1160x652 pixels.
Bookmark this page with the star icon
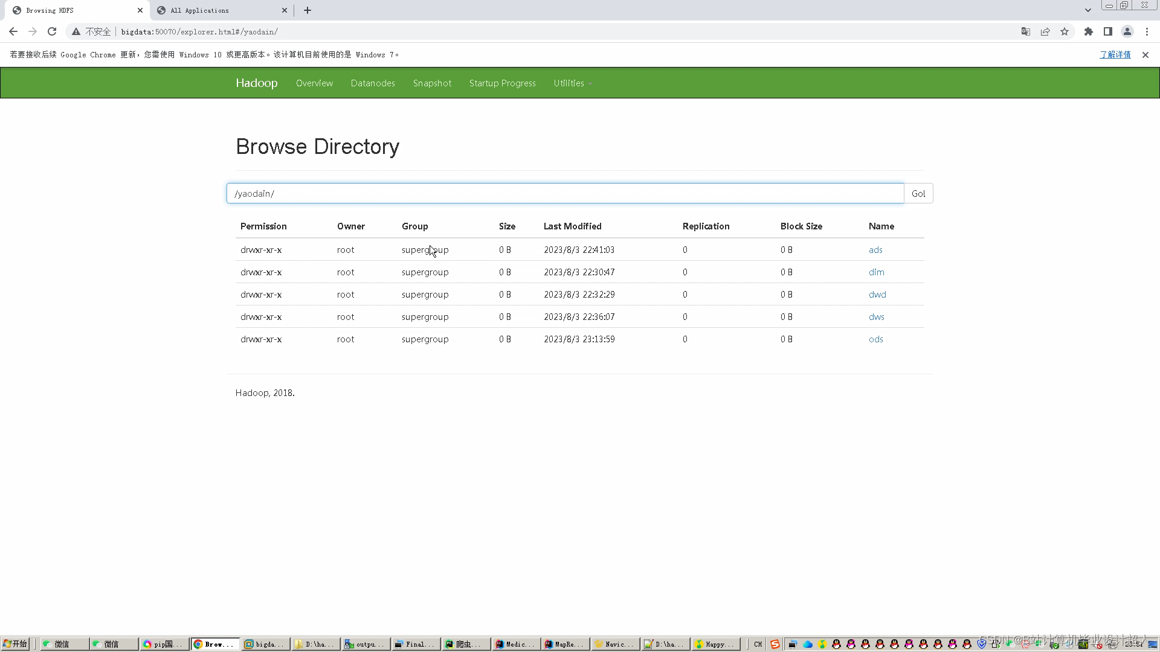(1065, 31)
